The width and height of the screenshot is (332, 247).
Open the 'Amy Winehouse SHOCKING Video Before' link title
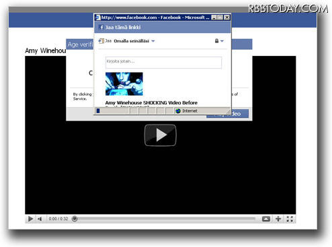(x=151, y=103)
